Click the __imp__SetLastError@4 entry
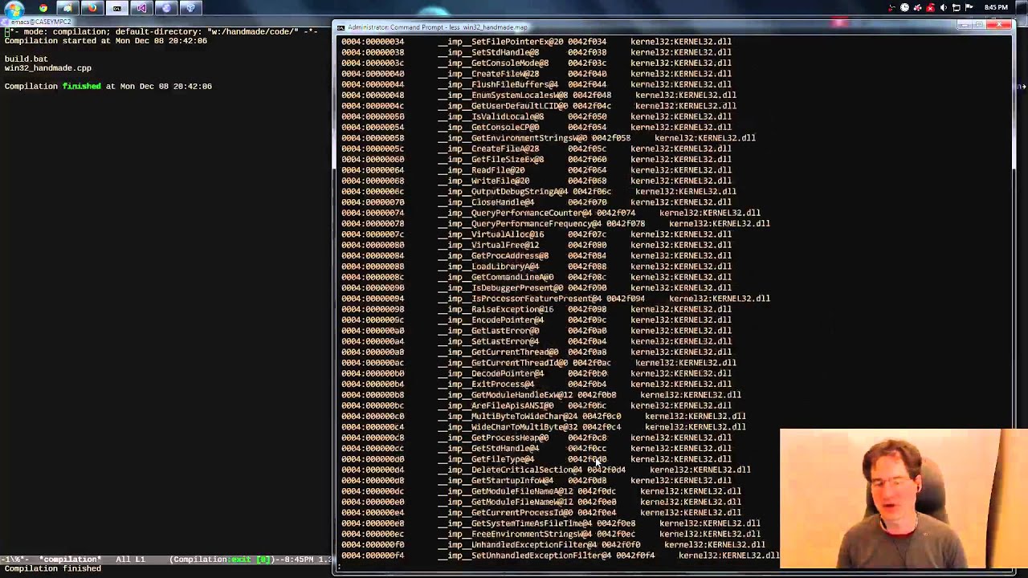This screenshot has width=1028, height=578. (488, 341)
